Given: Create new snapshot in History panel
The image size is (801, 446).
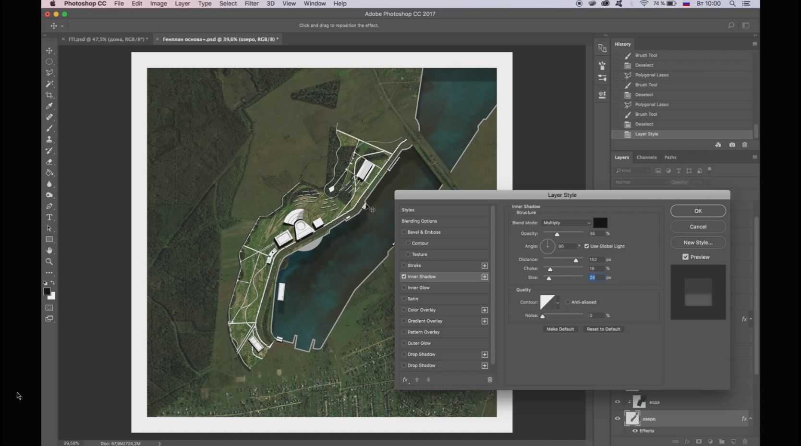Looking at the screenshot, I should tap(732, 145).
